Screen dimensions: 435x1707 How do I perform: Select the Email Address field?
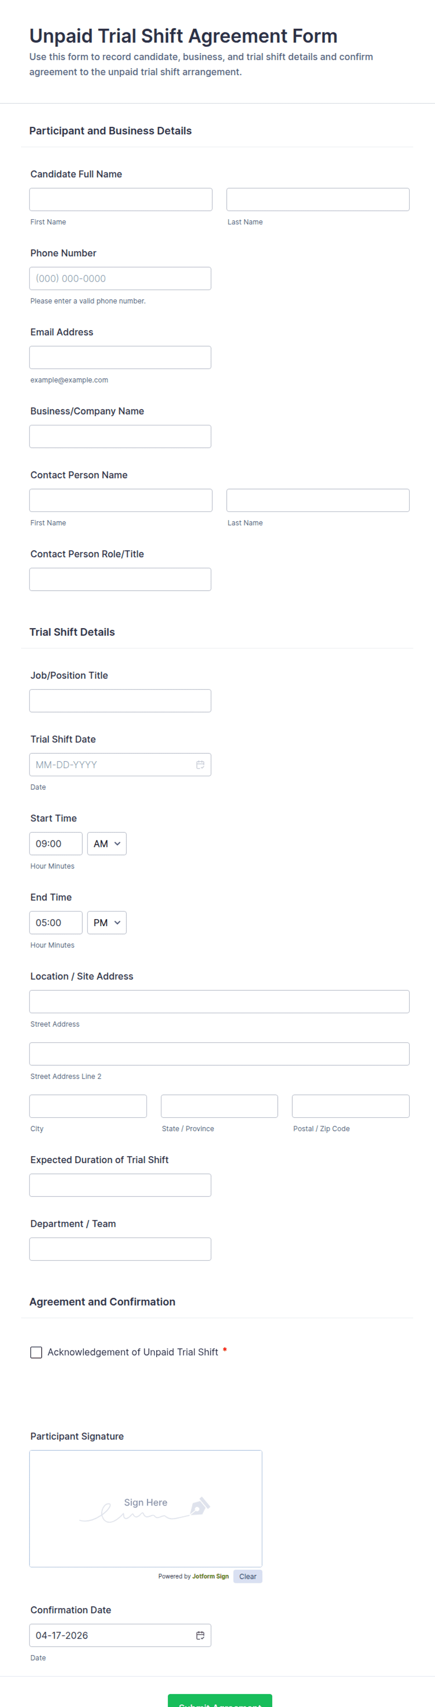[x=120, y=357]
